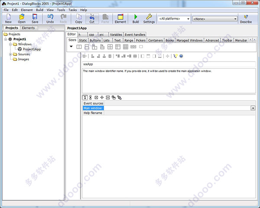
Task: Select the arrow pointer in Sizers palette
Action: click(71, 47)
